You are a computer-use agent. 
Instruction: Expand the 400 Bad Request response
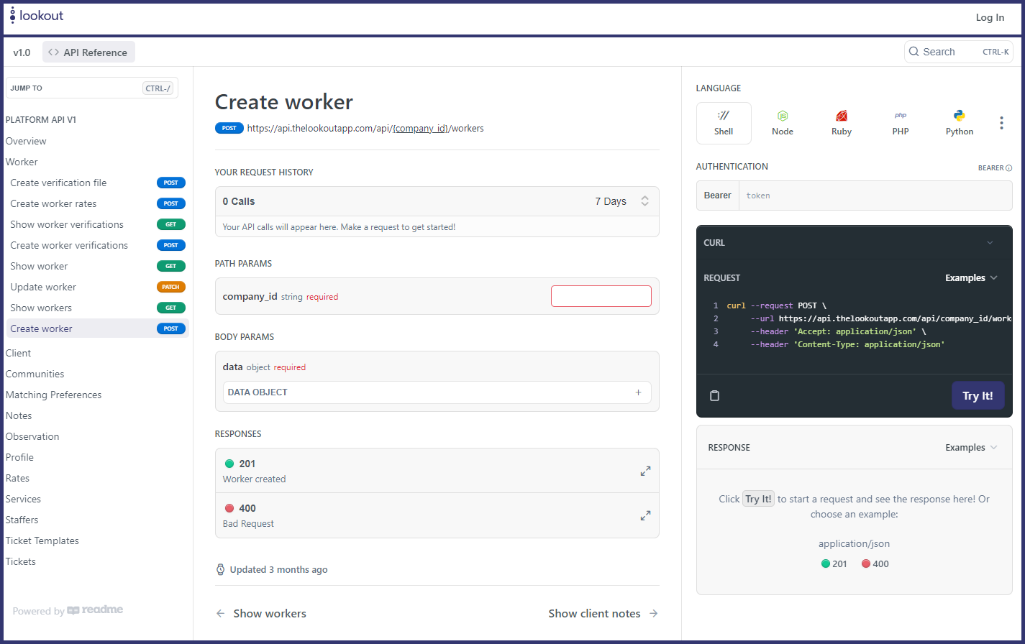(x=645, y=515)
